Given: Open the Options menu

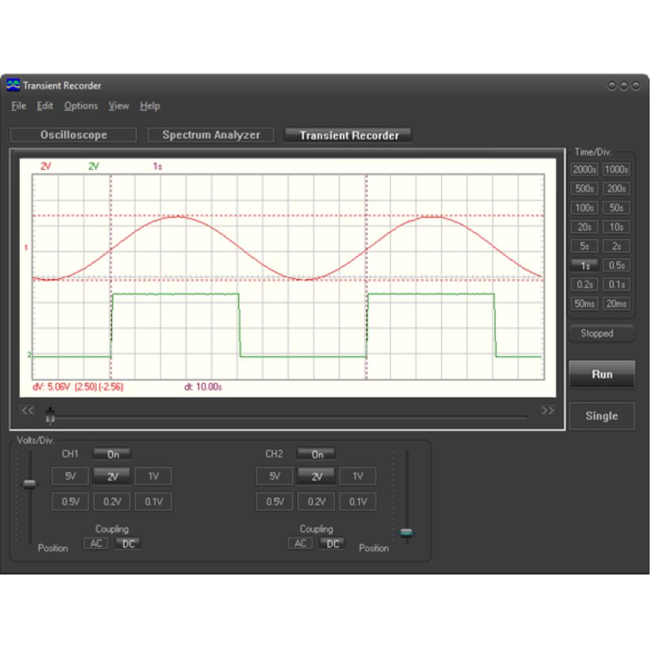Looking at the screenshot, I should (81, 106).
